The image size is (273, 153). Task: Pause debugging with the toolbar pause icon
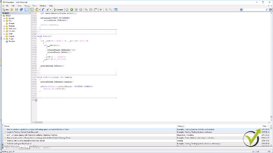[76, 10]
